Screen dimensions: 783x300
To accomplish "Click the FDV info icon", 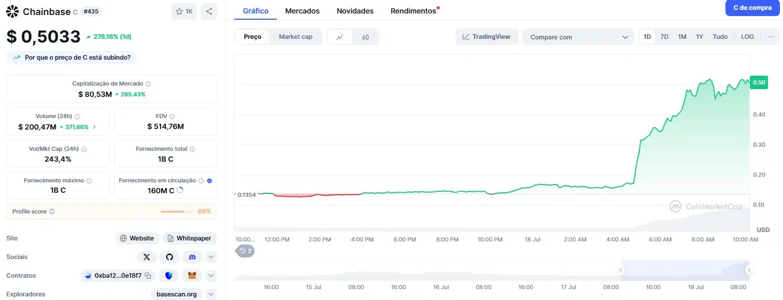I will coord(172,117).
